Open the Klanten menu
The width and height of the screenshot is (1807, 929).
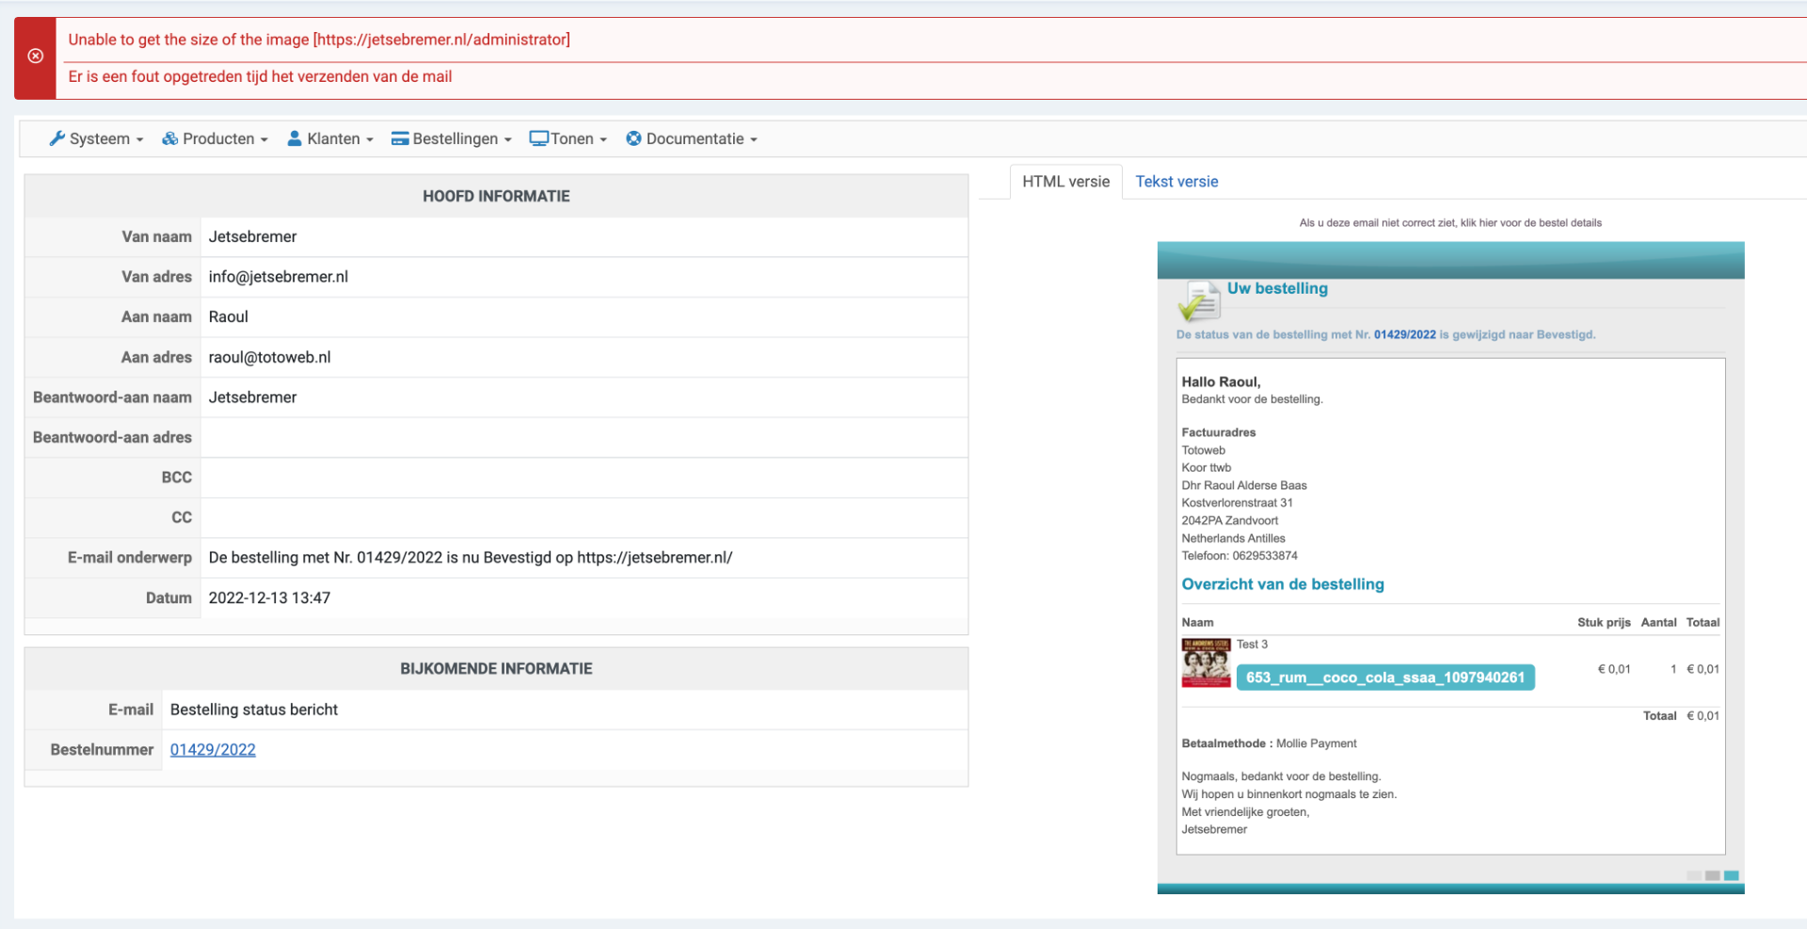(x=330, y=138)
